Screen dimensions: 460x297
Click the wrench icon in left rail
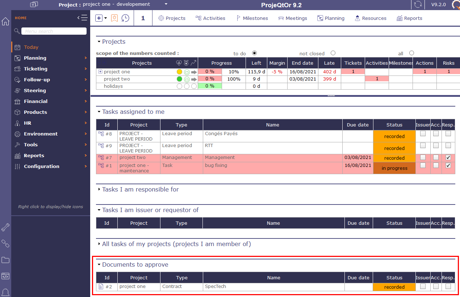5,227
